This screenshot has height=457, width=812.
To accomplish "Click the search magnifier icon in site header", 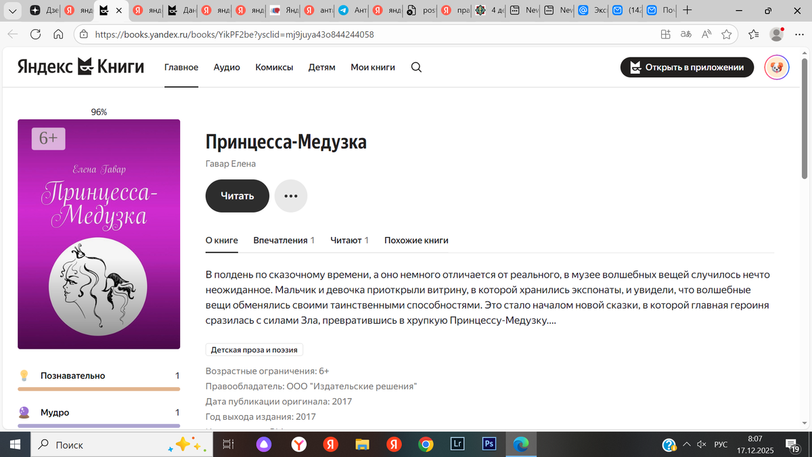I will point(416,67).
